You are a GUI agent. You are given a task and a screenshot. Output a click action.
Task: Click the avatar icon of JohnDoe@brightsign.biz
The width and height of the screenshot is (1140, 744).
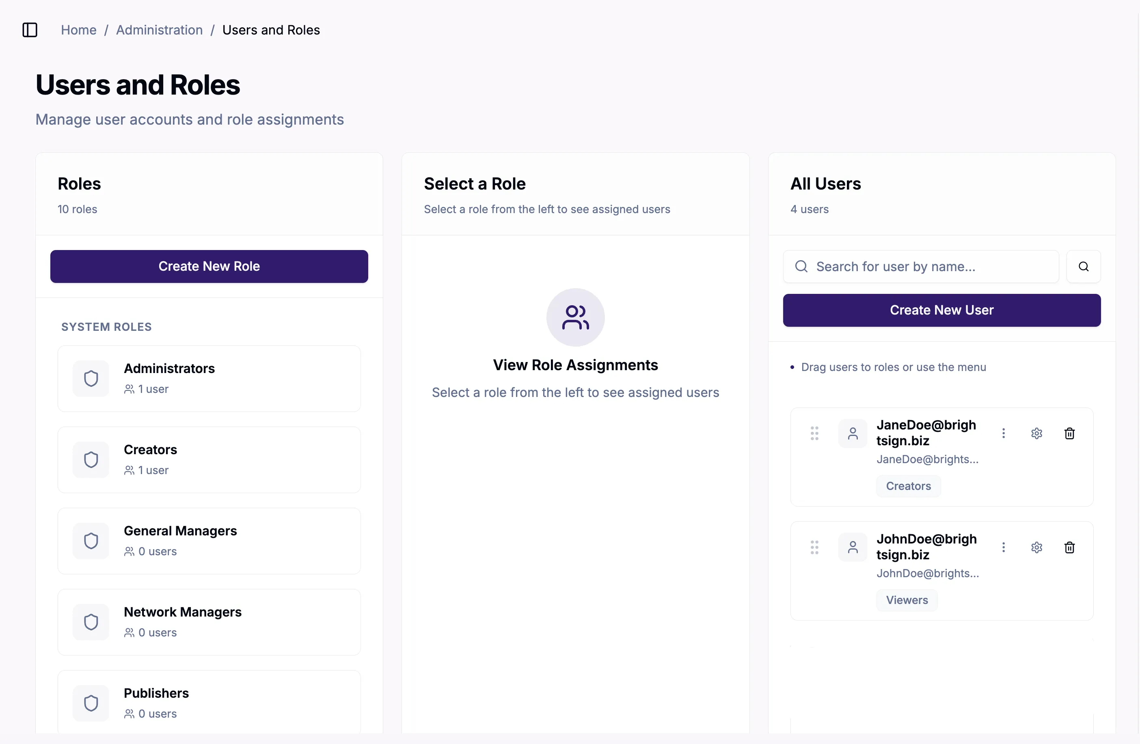pos(853,547)
